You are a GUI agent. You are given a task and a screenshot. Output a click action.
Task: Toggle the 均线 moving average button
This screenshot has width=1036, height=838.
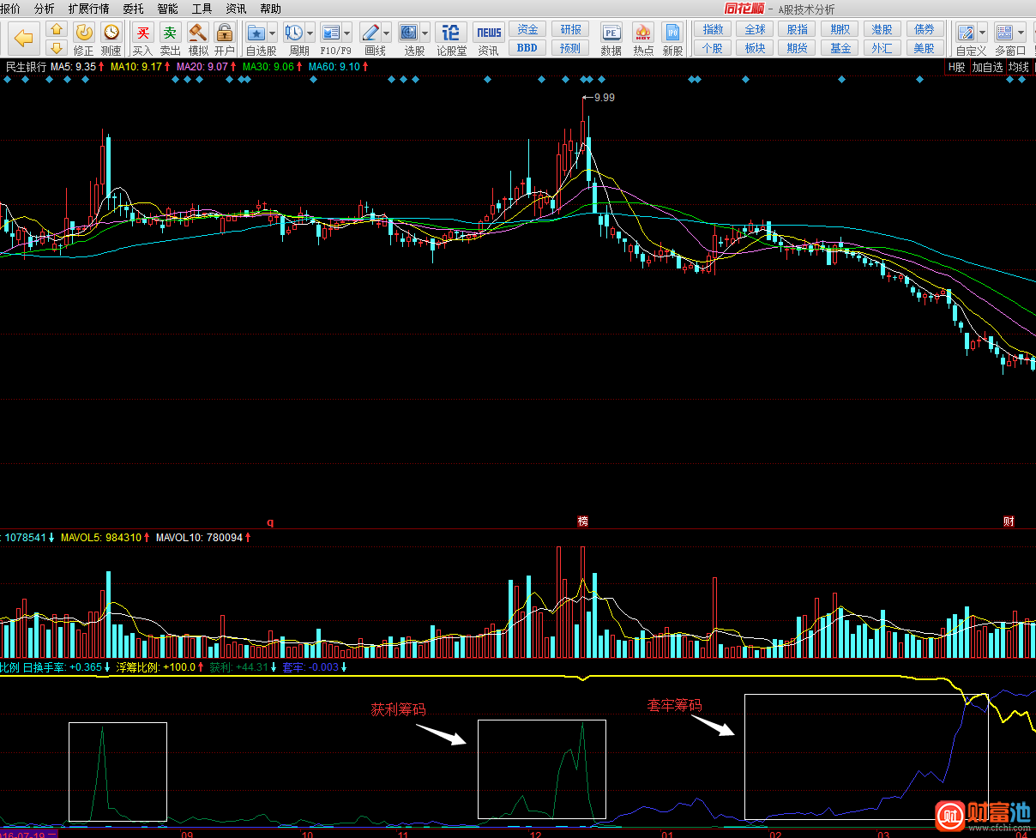[x=1018, y=67]
